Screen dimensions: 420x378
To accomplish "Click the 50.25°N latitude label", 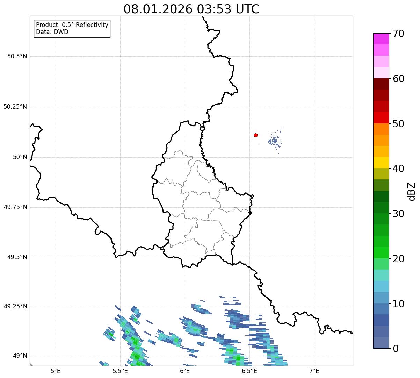I will [x=15, y=107].
